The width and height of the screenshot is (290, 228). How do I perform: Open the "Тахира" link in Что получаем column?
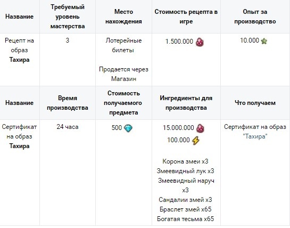(x=255, y=137)
